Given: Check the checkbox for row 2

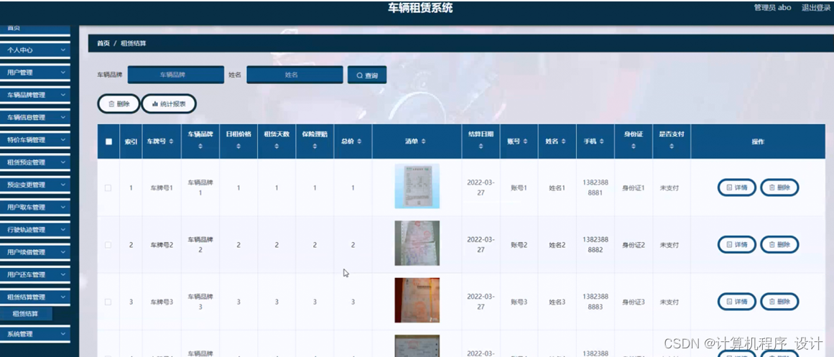Looking at the screenshot, I should (x=108, y=245).
